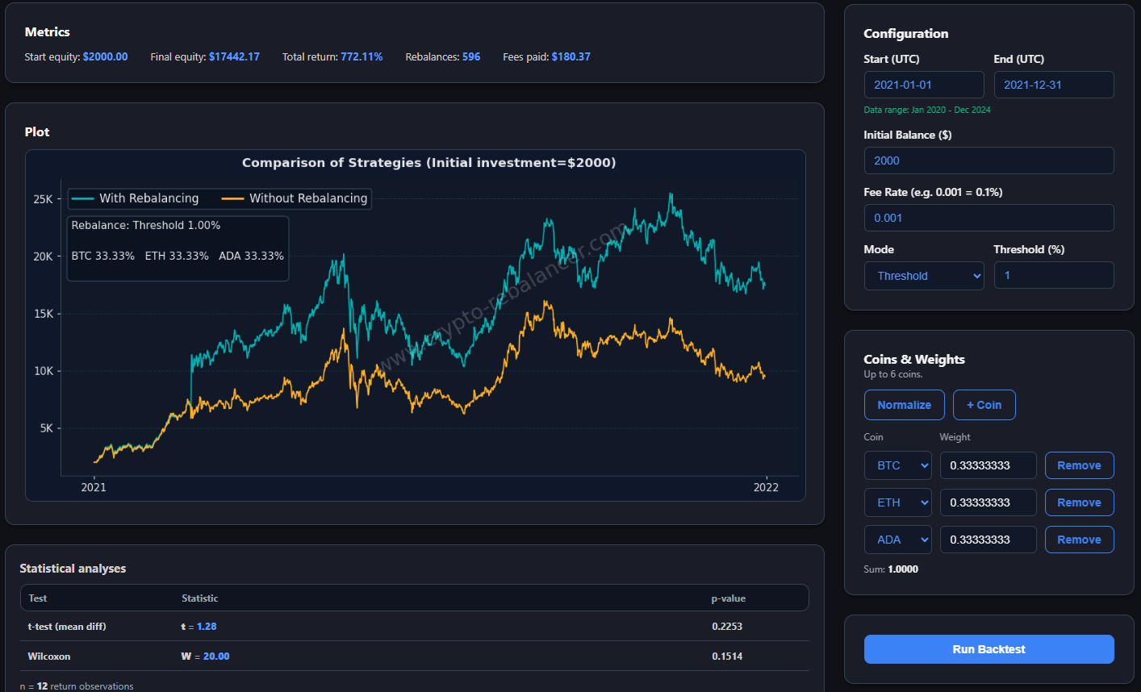The width and height of the screenshot is (1141, 692).
Task: Click the Start (UTC) date field
Action: point(923,85)
